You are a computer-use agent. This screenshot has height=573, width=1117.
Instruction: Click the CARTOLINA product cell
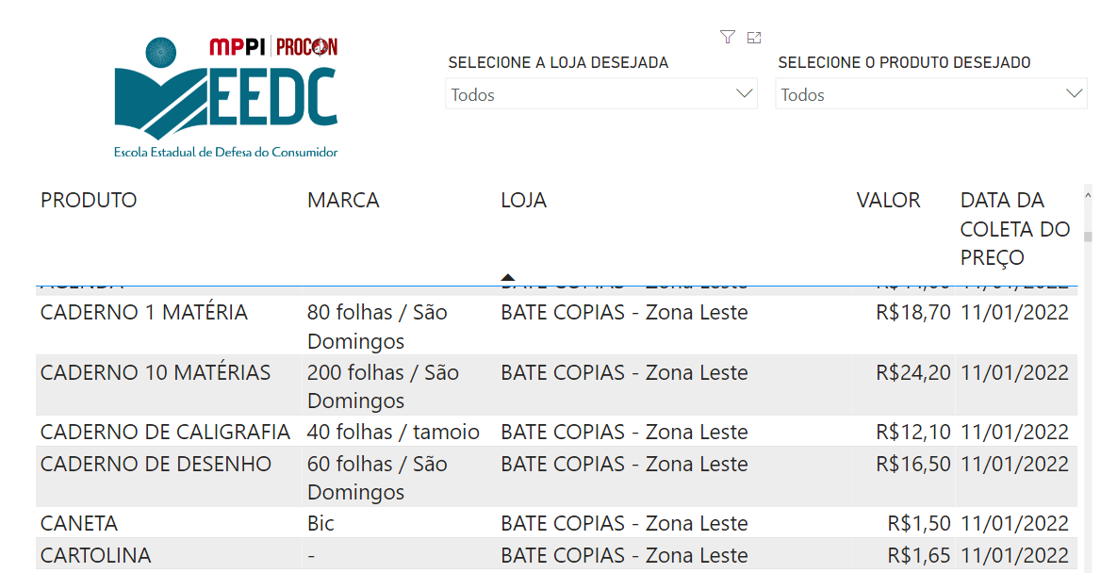click(x=95, y=556)
